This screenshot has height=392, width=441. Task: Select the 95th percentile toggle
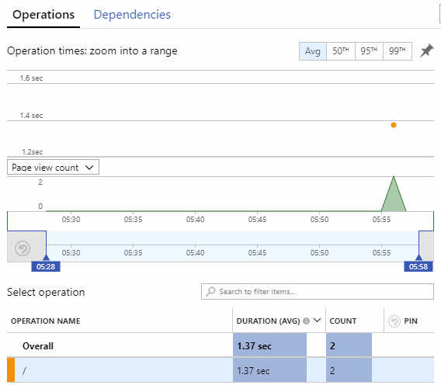tap(369, 51)
